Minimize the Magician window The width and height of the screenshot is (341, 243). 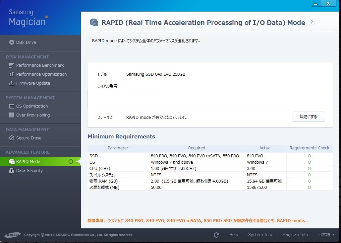coord(315,4)
